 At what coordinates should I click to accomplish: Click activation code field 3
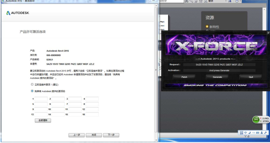tap(75, 99)
